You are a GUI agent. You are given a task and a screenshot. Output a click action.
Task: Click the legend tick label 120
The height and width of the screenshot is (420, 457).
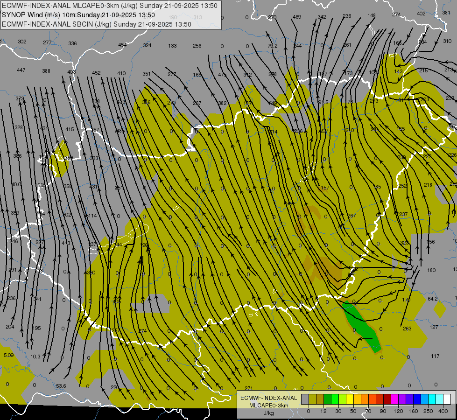398,411
